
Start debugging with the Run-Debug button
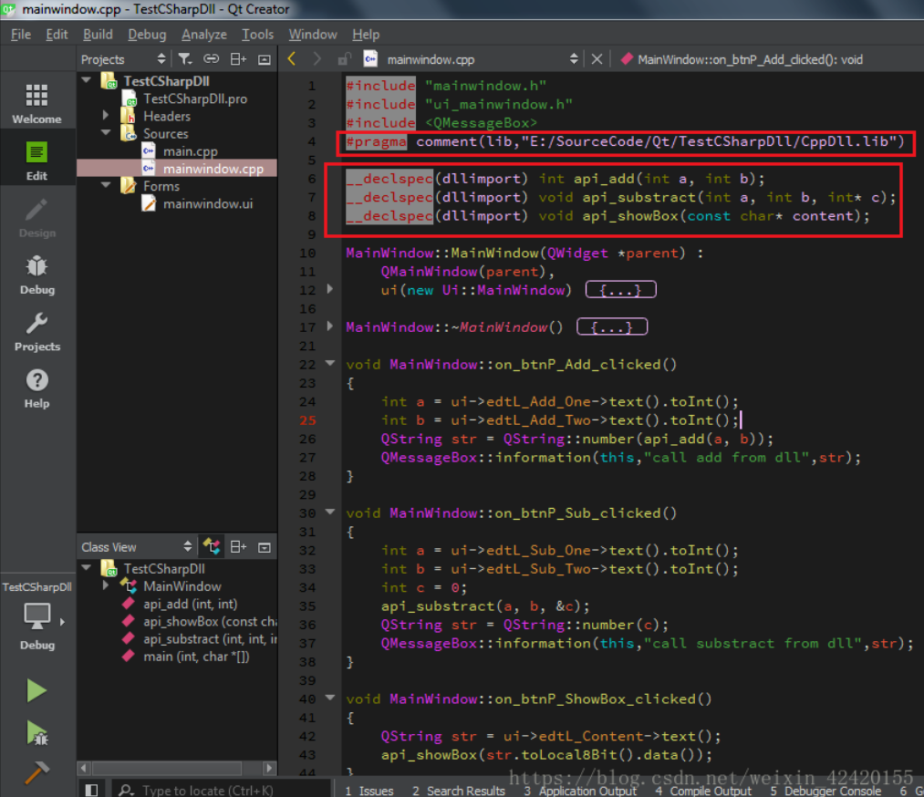[36, 732]
